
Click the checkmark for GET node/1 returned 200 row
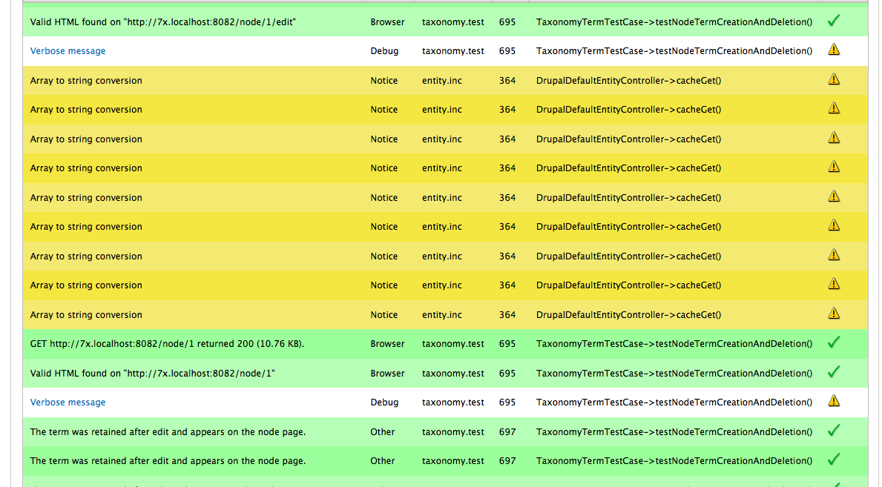point(833,342)
